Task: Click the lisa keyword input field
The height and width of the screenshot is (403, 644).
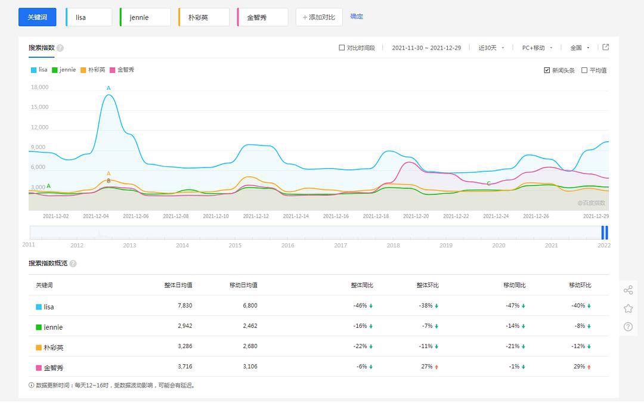Action: tap(89, 17)
